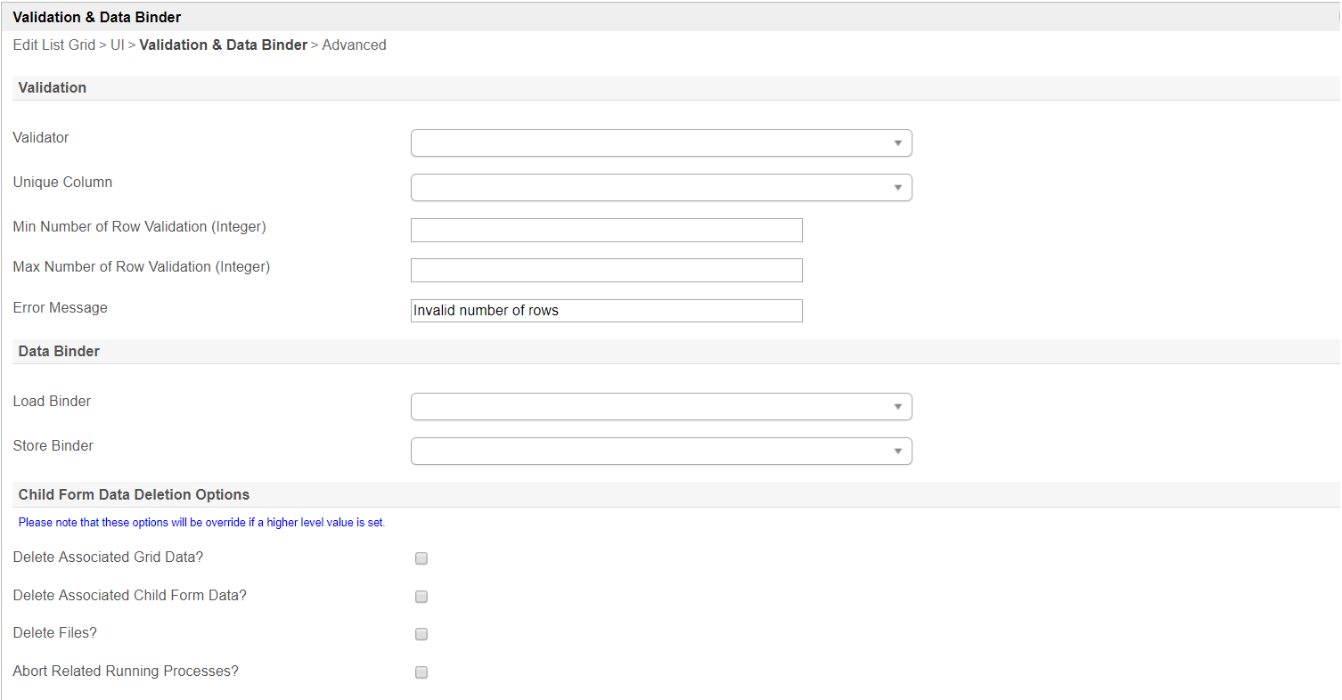Open the Advanced breadcrumb step
The height and width of the screenshot is (700, 1342).
tap(354, 45)
